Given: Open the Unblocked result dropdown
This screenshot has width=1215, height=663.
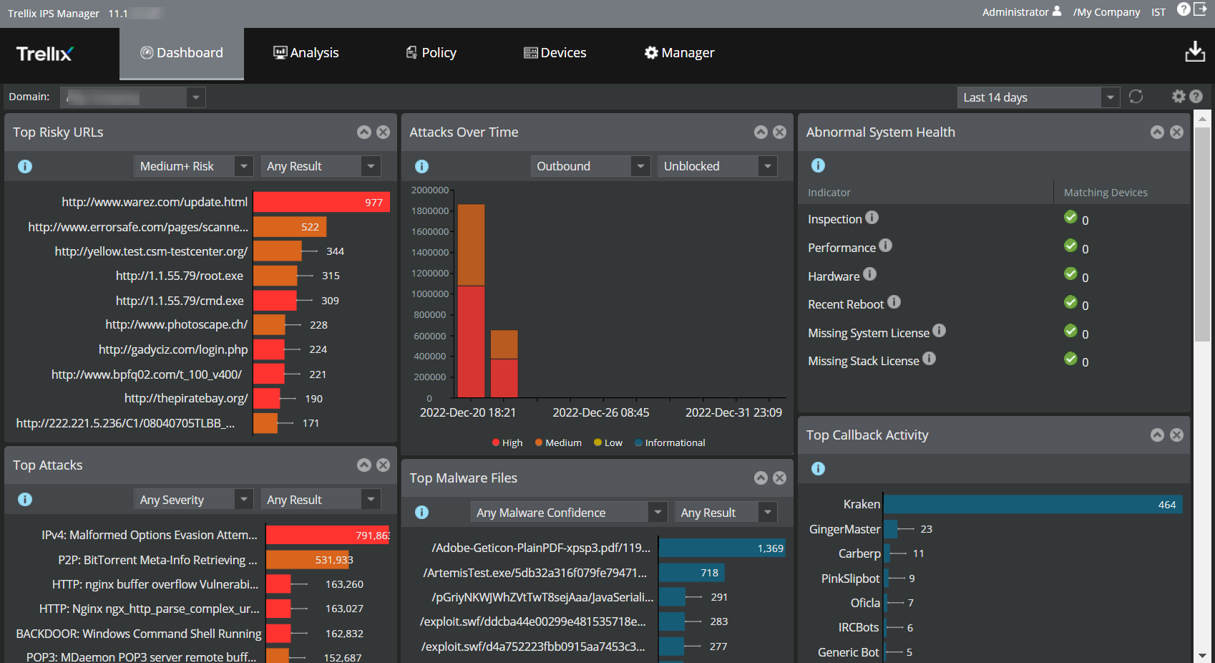Looking at the screenshot, I should (717, 166).
